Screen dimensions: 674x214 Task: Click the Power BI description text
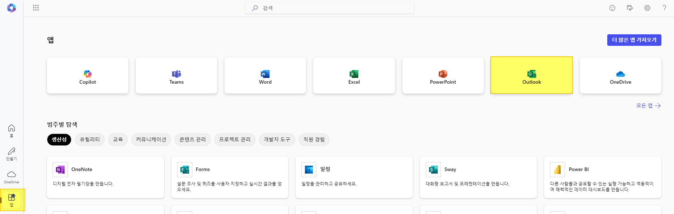pos(602,187)
